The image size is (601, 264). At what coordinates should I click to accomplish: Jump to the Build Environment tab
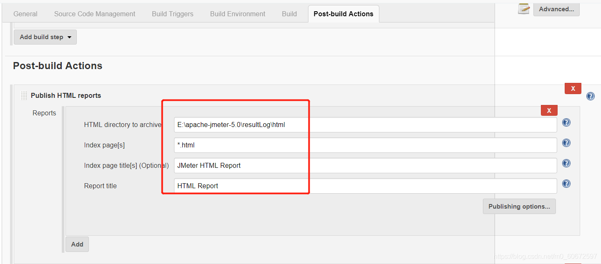coord(238,14)
